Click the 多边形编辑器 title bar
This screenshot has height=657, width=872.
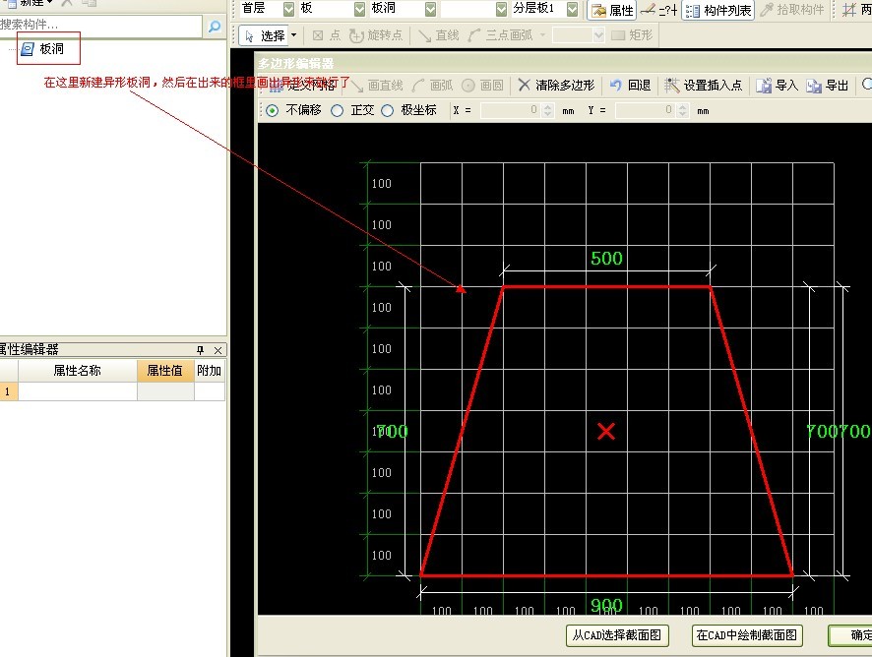click(x=564, y=63)
